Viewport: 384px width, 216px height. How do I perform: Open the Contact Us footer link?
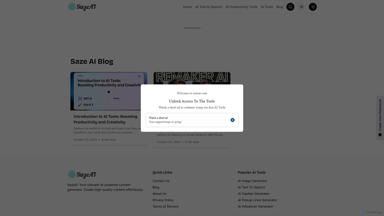[161, 181]
